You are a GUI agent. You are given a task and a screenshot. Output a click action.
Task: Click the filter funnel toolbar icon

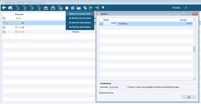tap(103, 8)
